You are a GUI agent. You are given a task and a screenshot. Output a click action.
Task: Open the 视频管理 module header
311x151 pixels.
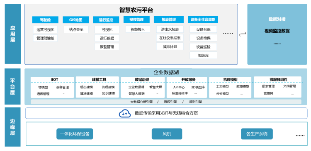point(136,19)
